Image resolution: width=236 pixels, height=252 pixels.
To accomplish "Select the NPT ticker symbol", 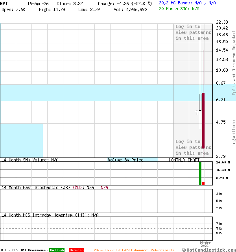I will pos(4,3).
